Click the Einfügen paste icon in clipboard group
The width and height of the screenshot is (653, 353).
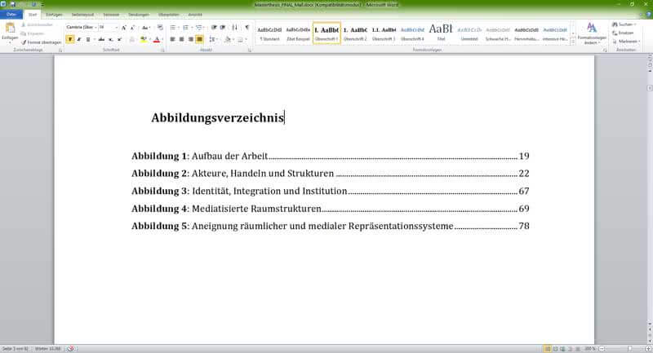[10, 29]
